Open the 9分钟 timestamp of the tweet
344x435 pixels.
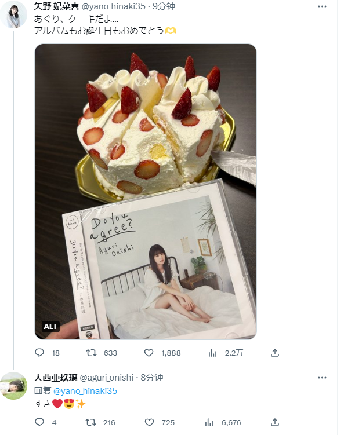click(164, 6)
